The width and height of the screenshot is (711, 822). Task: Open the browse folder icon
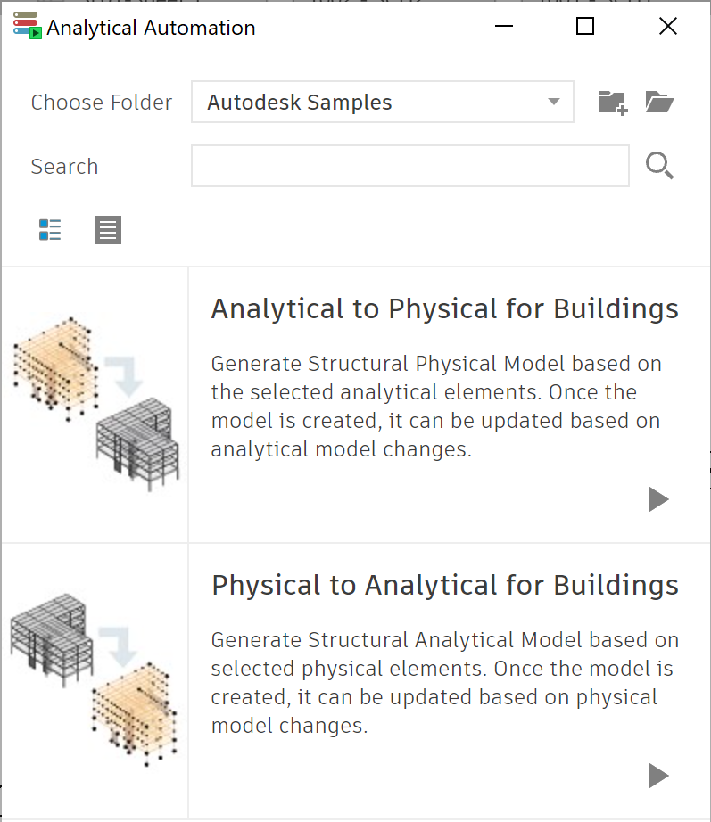point(659,102)
